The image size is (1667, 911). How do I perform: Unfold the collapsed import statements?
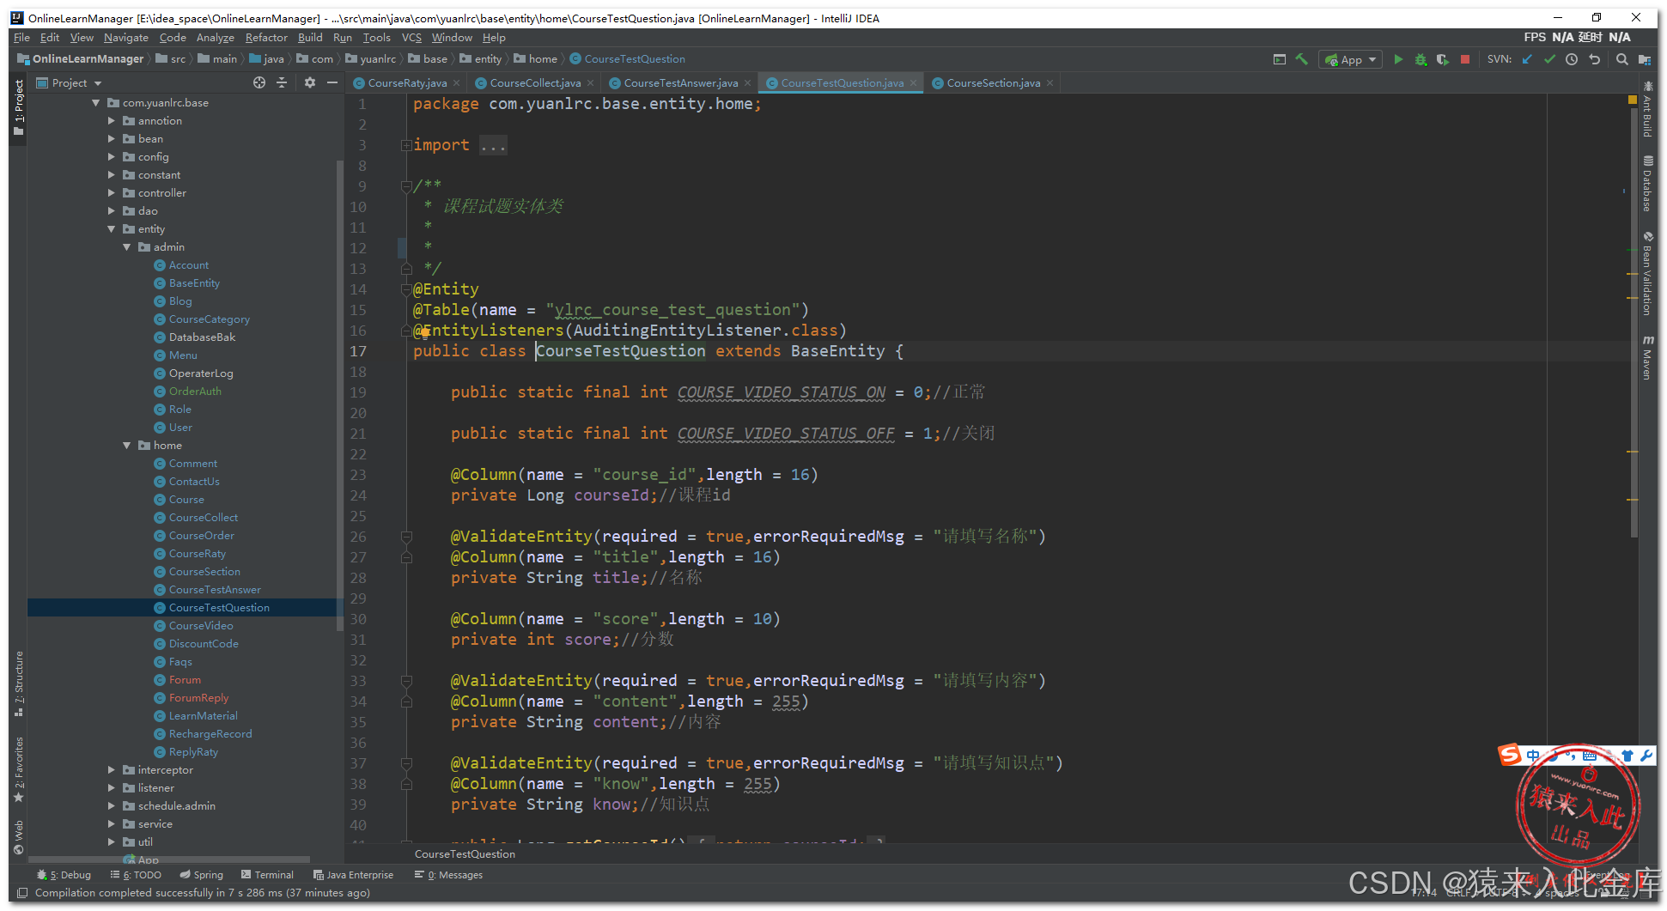[x=405, y=145]
